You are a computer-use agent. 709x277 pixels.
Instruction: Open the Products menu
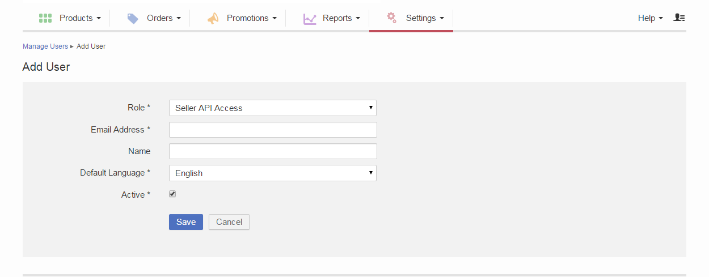[x=79, y=18]
